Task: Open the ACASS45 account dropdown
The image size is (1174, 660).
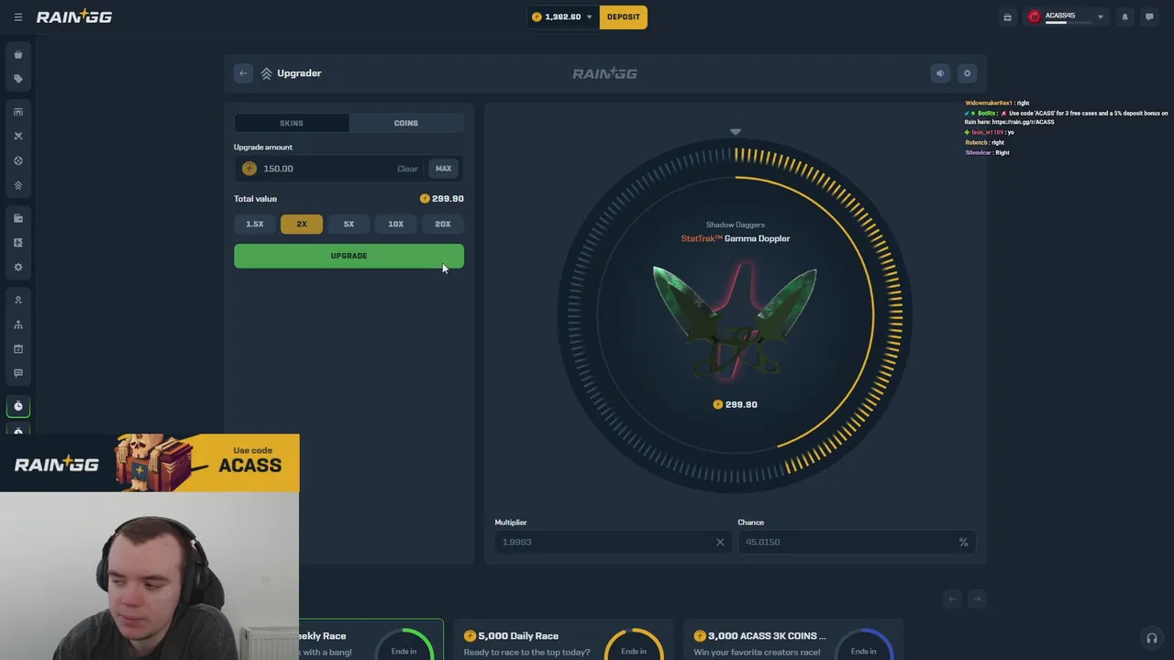Action: 1064,16
